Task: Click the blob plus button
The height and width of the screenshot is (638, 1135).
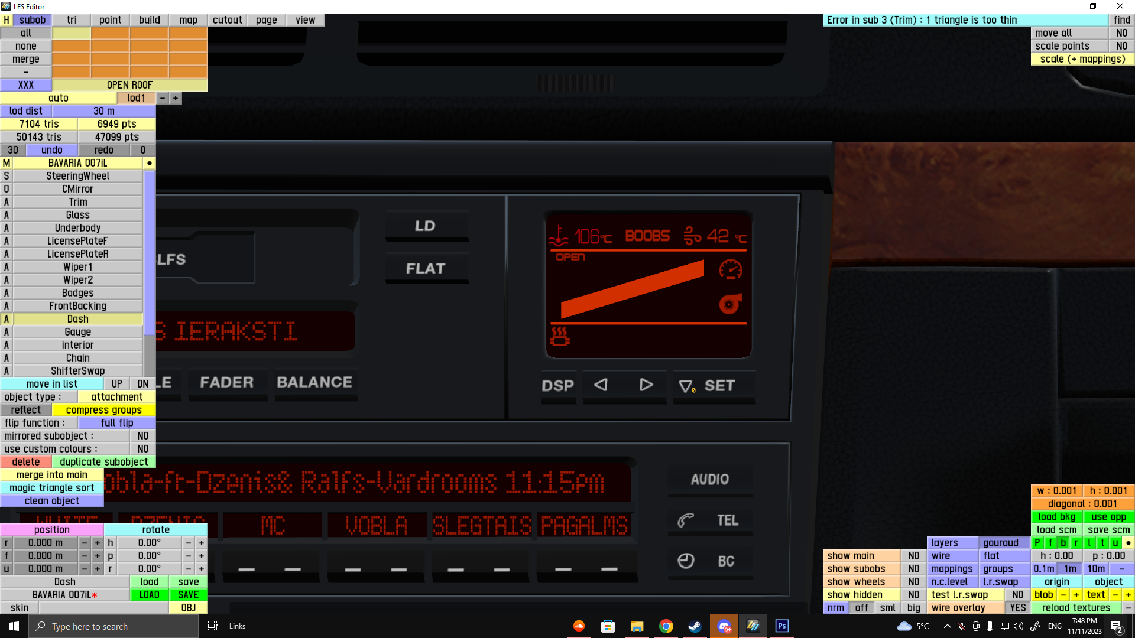Action: pos(1076,595)
